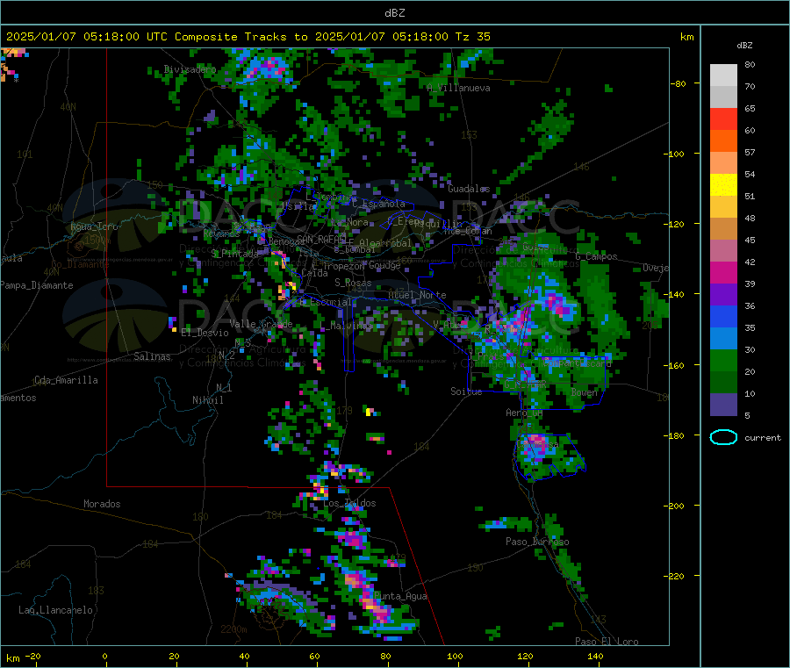
Task: Select the dark green 10–20 dBZ swatch
Action: click(723, 383)
